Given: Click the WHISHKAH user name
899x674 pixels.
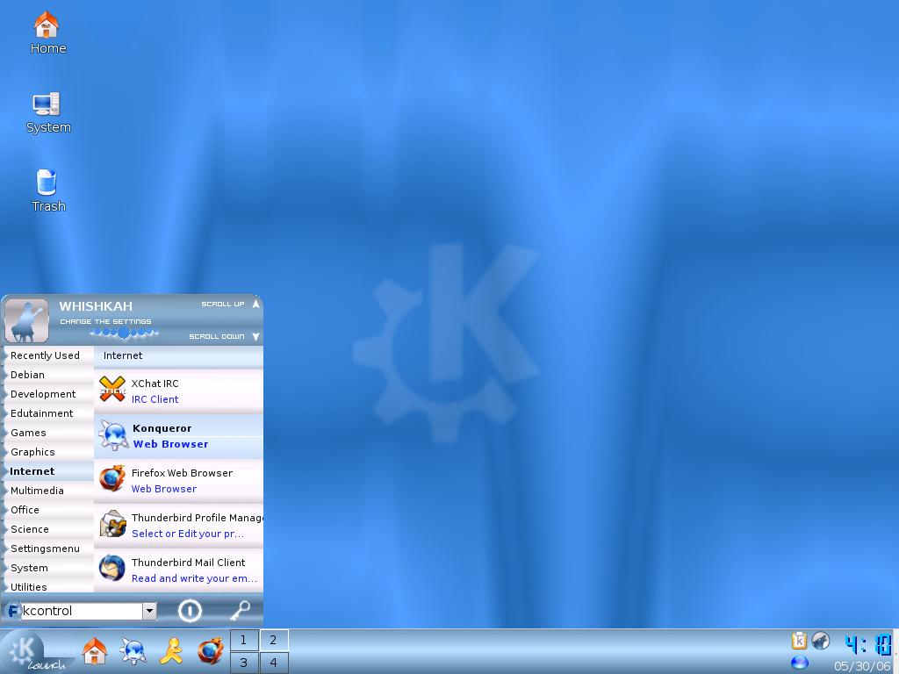Looking at the screenshot, I should [96, 306].
